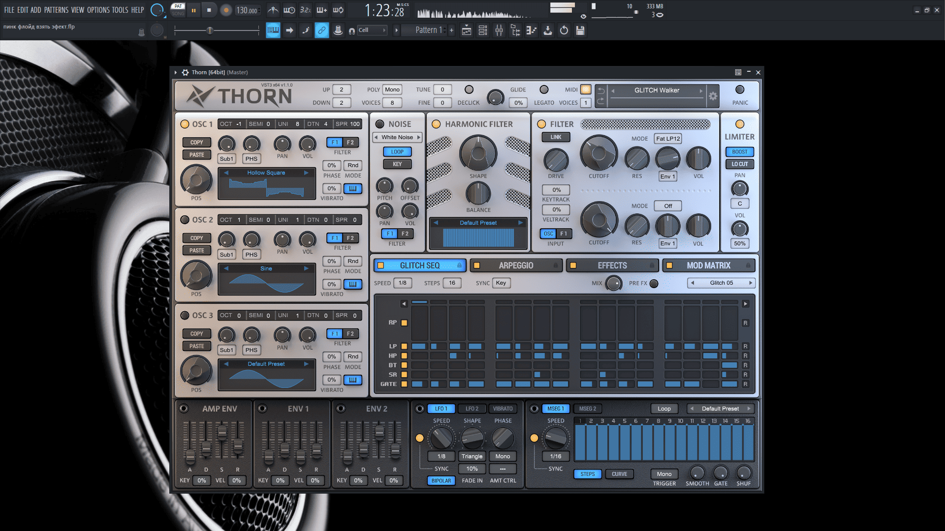Screen dimensions: 945x531
Task: Open the Fat LP12 filter mode dropdown
Action: pyautogui.click(x=668, y=139)
